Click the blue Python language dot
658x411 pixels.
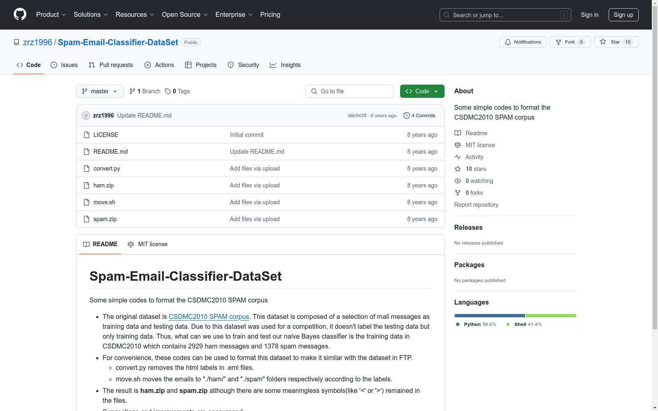(x=458, y=324)
